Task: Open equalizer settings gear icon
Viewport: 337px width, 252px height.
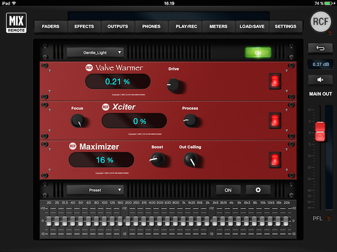Action: 258,190
